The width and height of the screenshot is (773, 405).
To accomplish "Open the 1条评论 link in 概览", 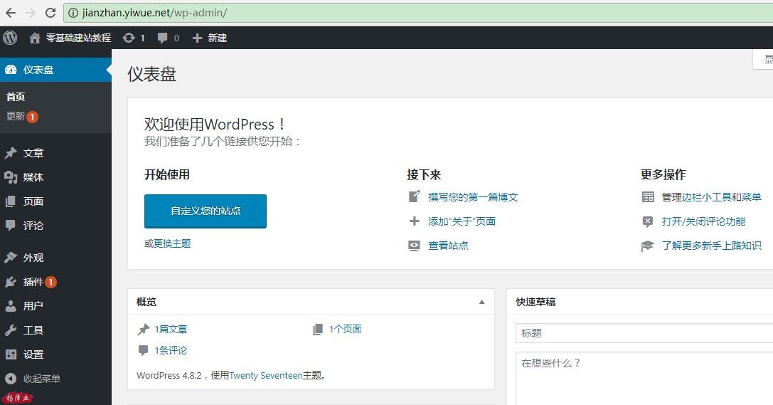I will point(171,350).
